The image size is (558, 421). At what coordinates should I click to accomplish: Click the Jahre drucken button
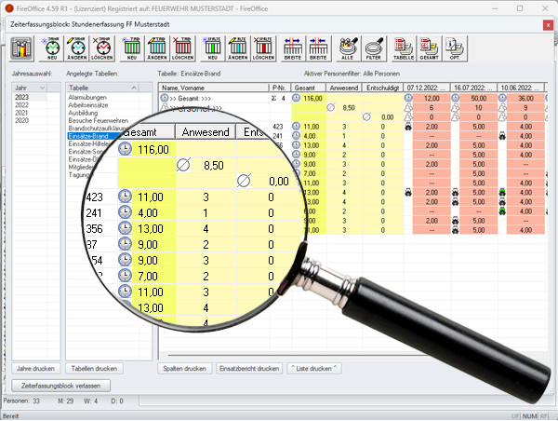[x=34, y=368]
